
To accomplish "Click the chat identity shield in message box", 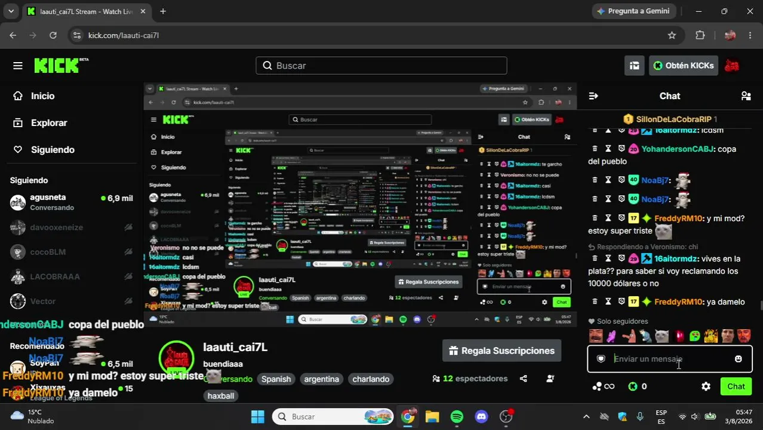I will 601,359.
